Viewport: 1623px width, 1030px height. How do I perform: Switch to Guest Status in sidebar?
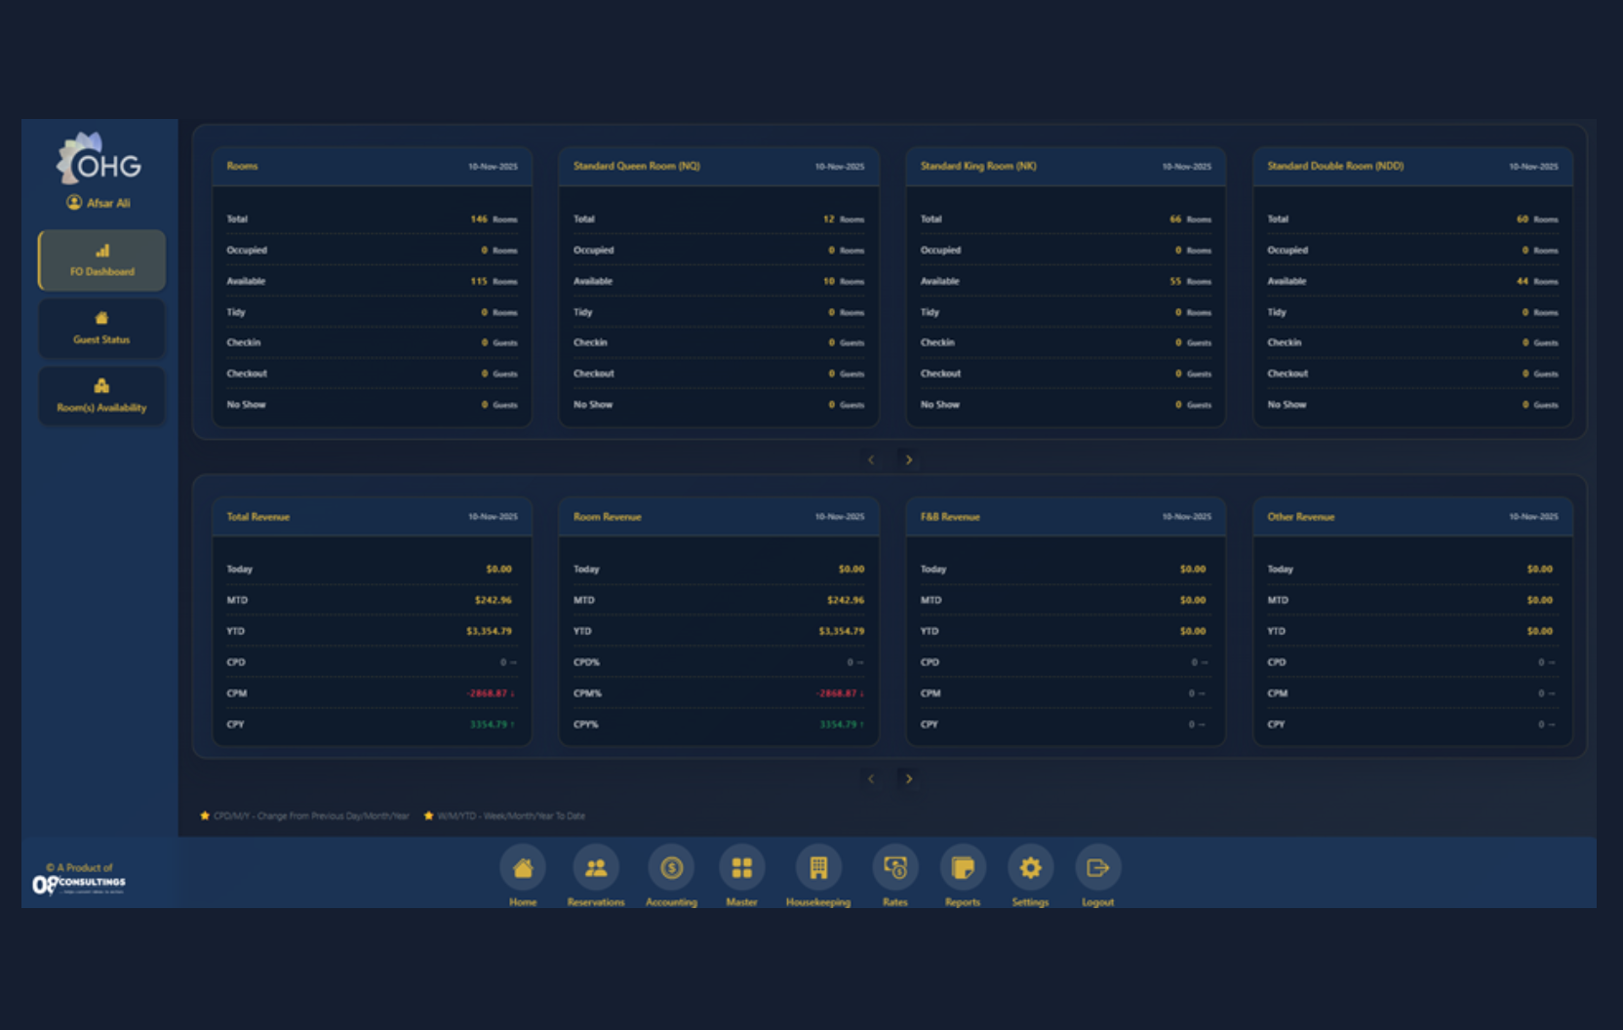[x=102, y=329]
